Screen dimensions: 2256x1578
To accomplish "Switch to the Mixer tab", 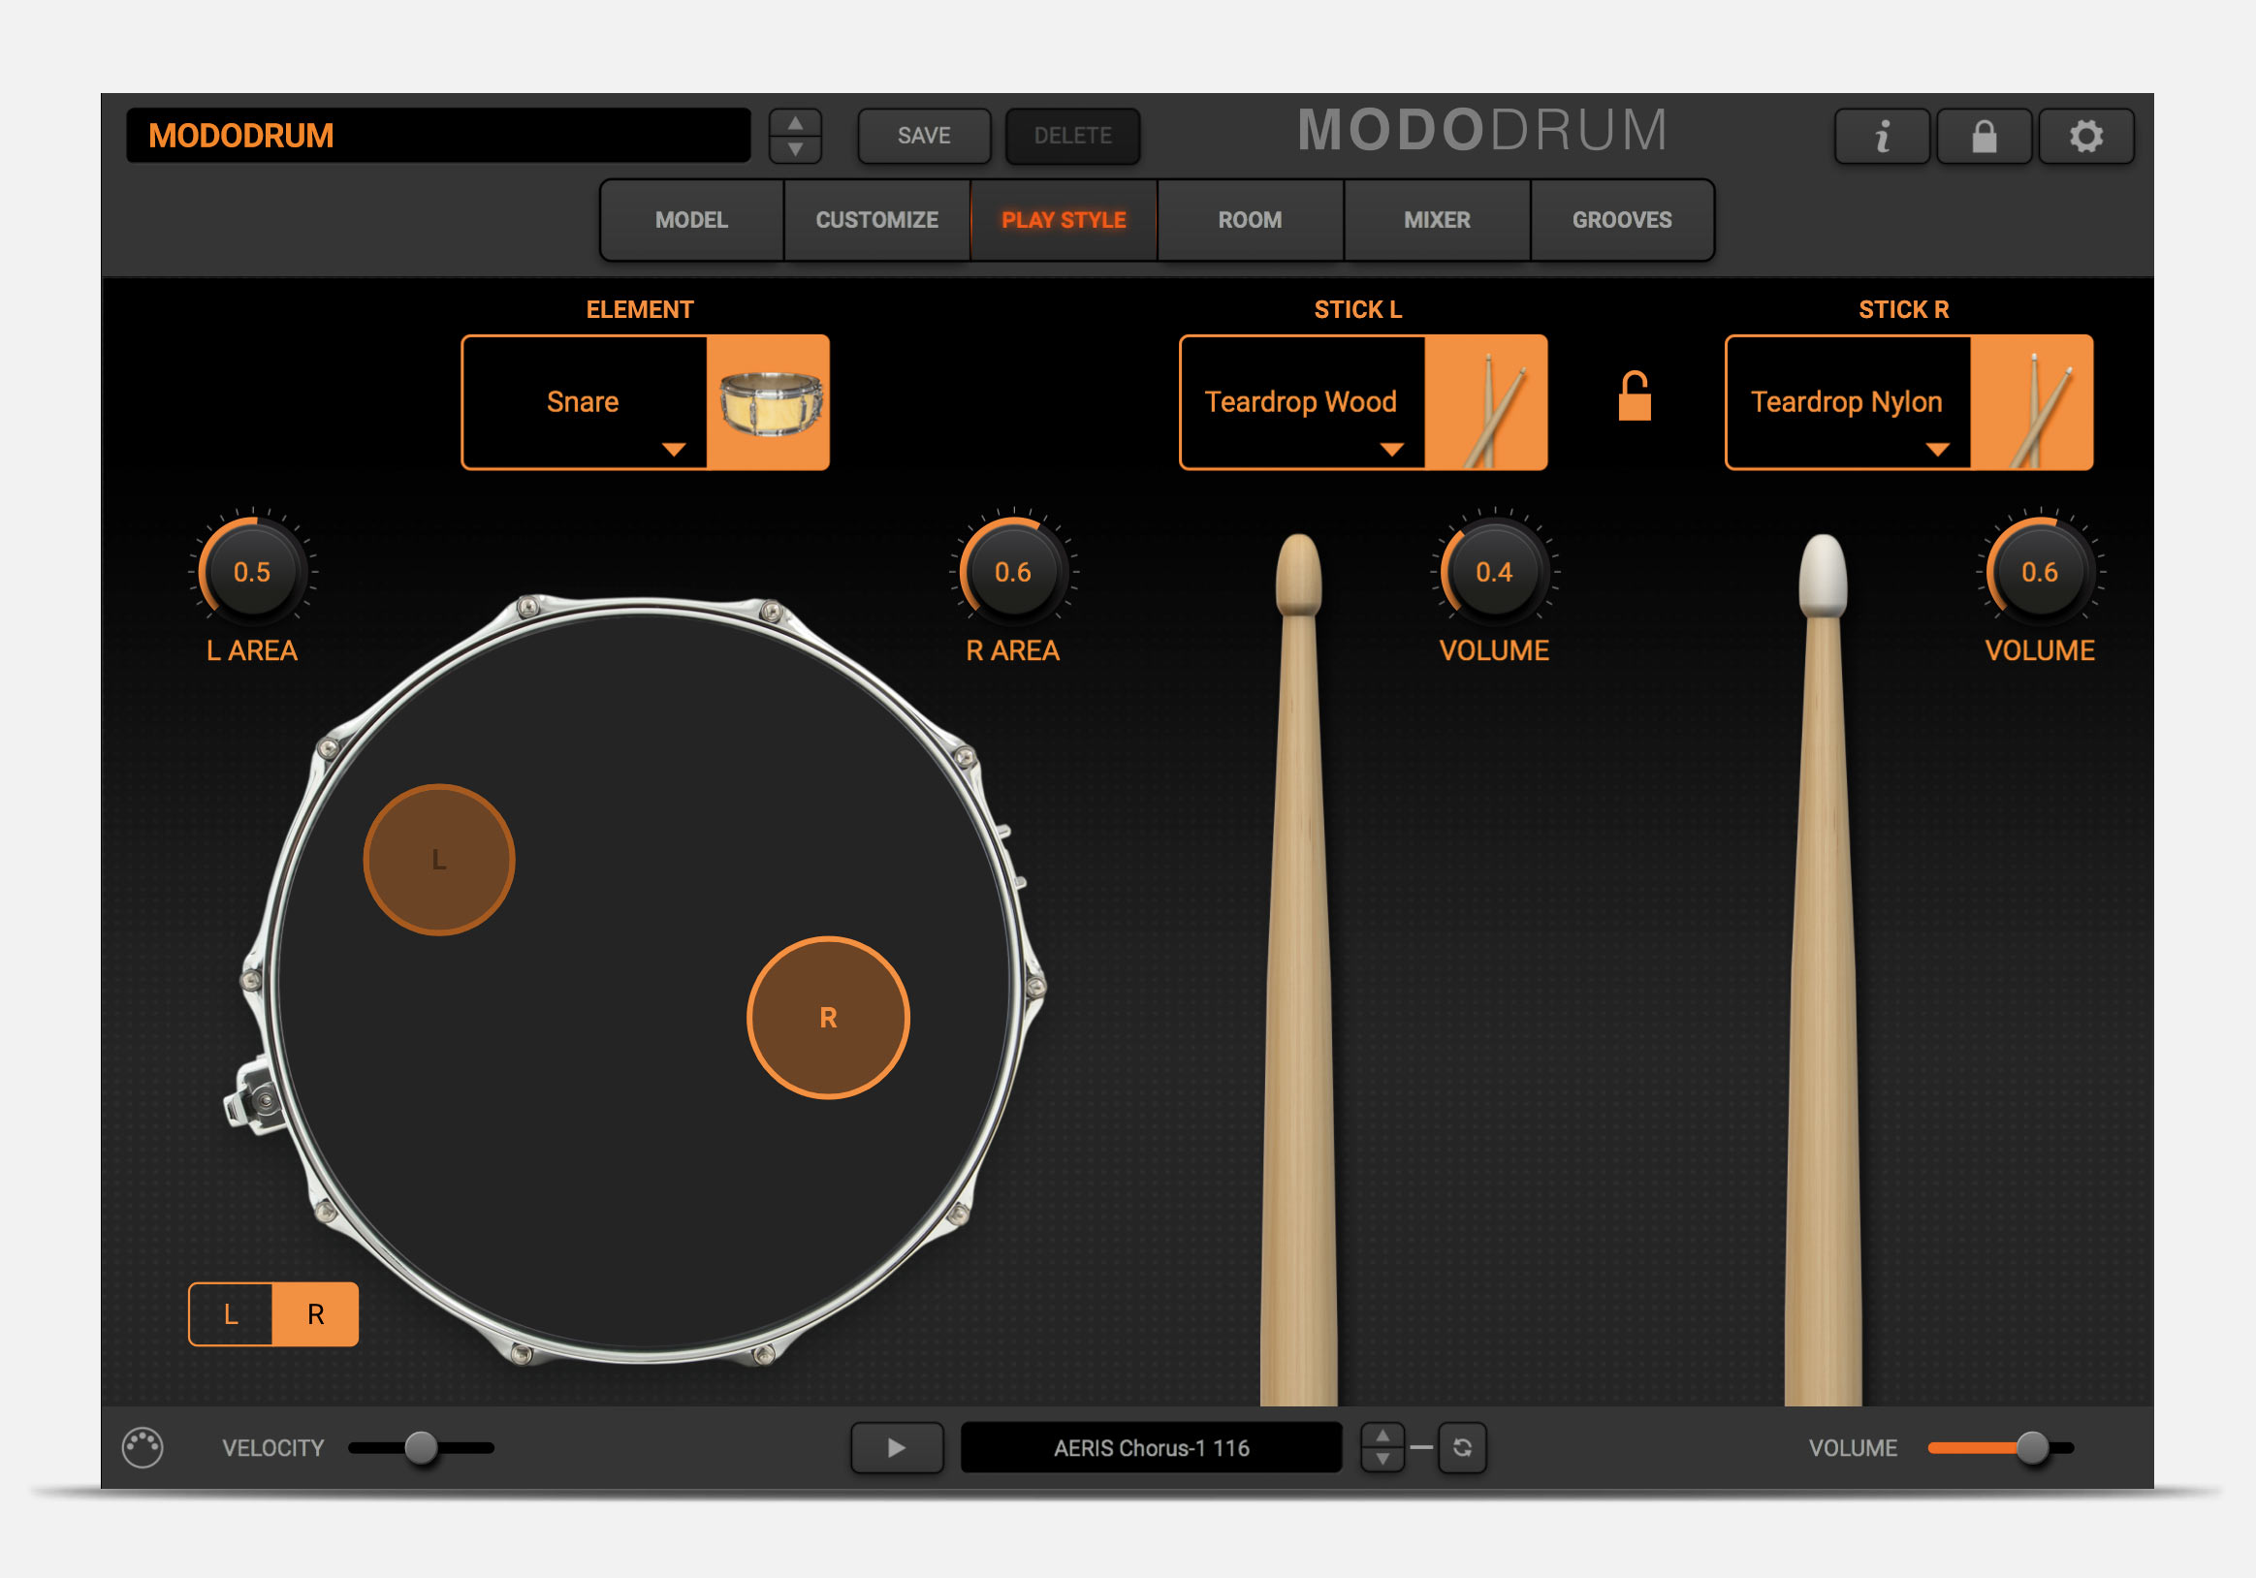I will click(1437, 220).
